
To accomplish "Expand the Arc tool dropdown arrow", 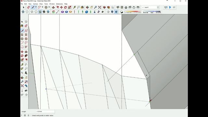I will click(43, 7).
